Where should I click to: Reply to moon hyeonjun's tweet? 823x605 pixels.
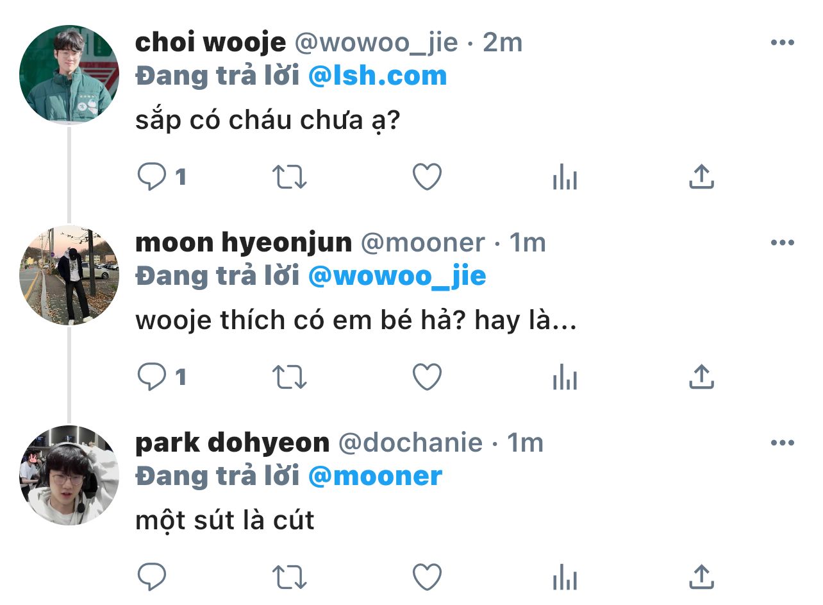[152, 377]
